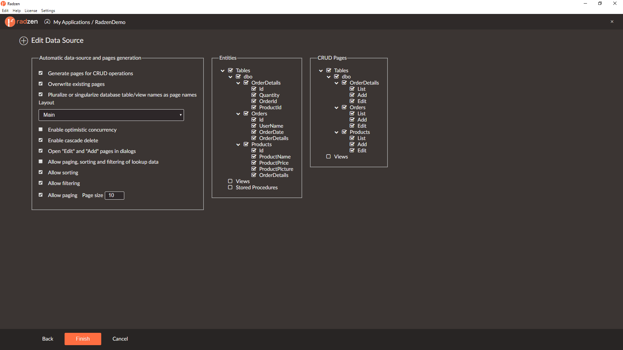Open the License menu
Screen dimensions: 623x350
31,11
